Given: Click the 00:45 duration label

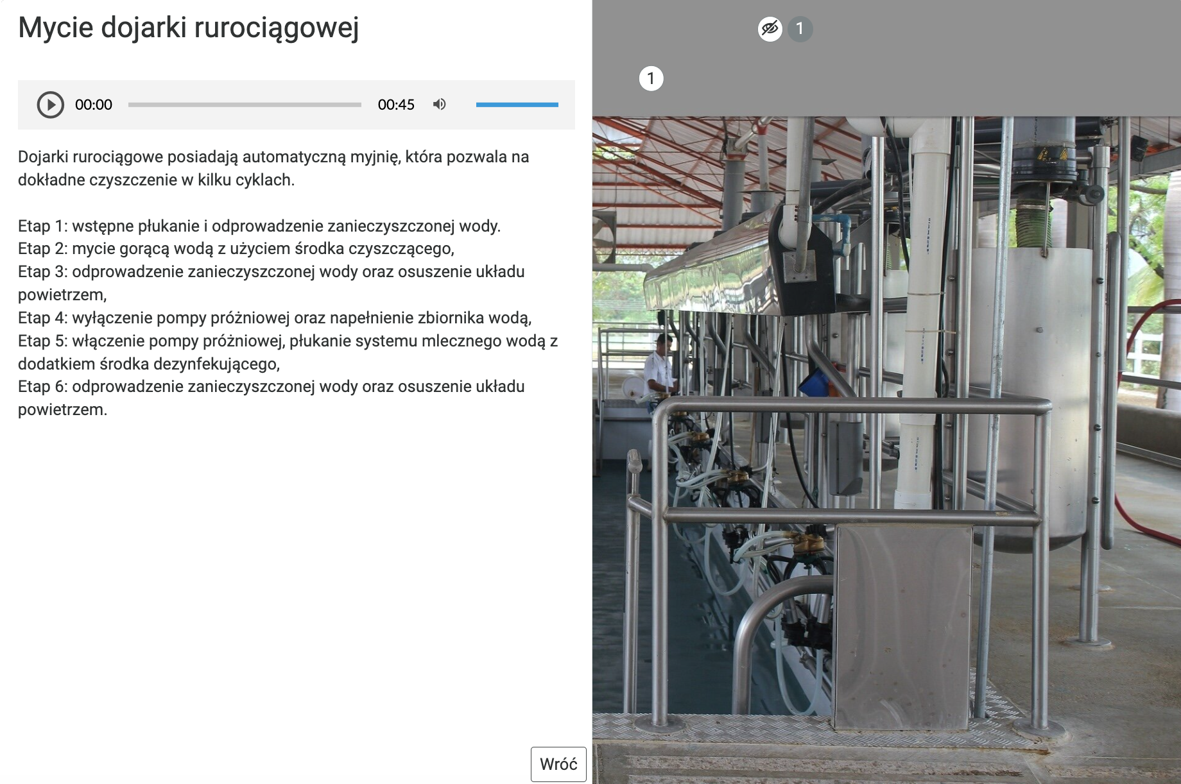Looking at the screenshot, I should pos(396,105).
